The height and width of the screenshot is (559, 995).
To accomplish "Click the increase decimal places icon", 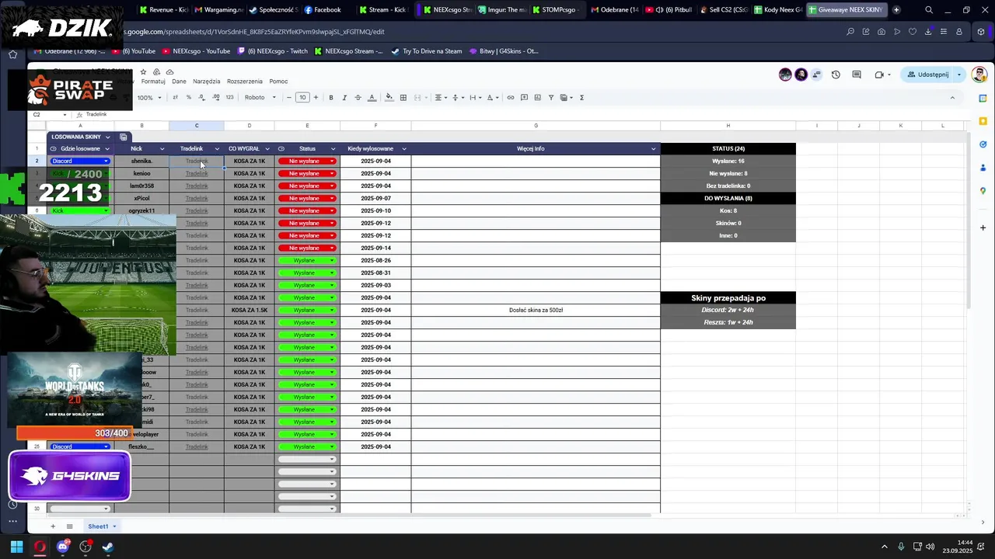I will (x=215, y=98).
